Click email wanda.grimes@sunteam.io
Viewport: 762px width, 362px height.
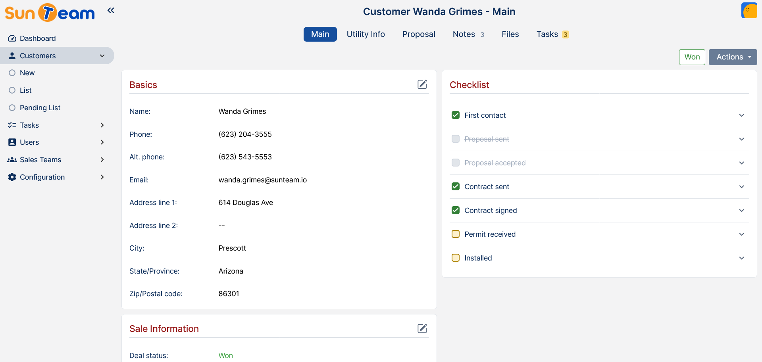(x=262, y=180)
